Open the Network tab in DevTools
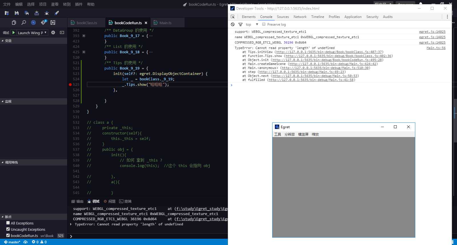The image size is (457, 245). (x=300, y=17)
